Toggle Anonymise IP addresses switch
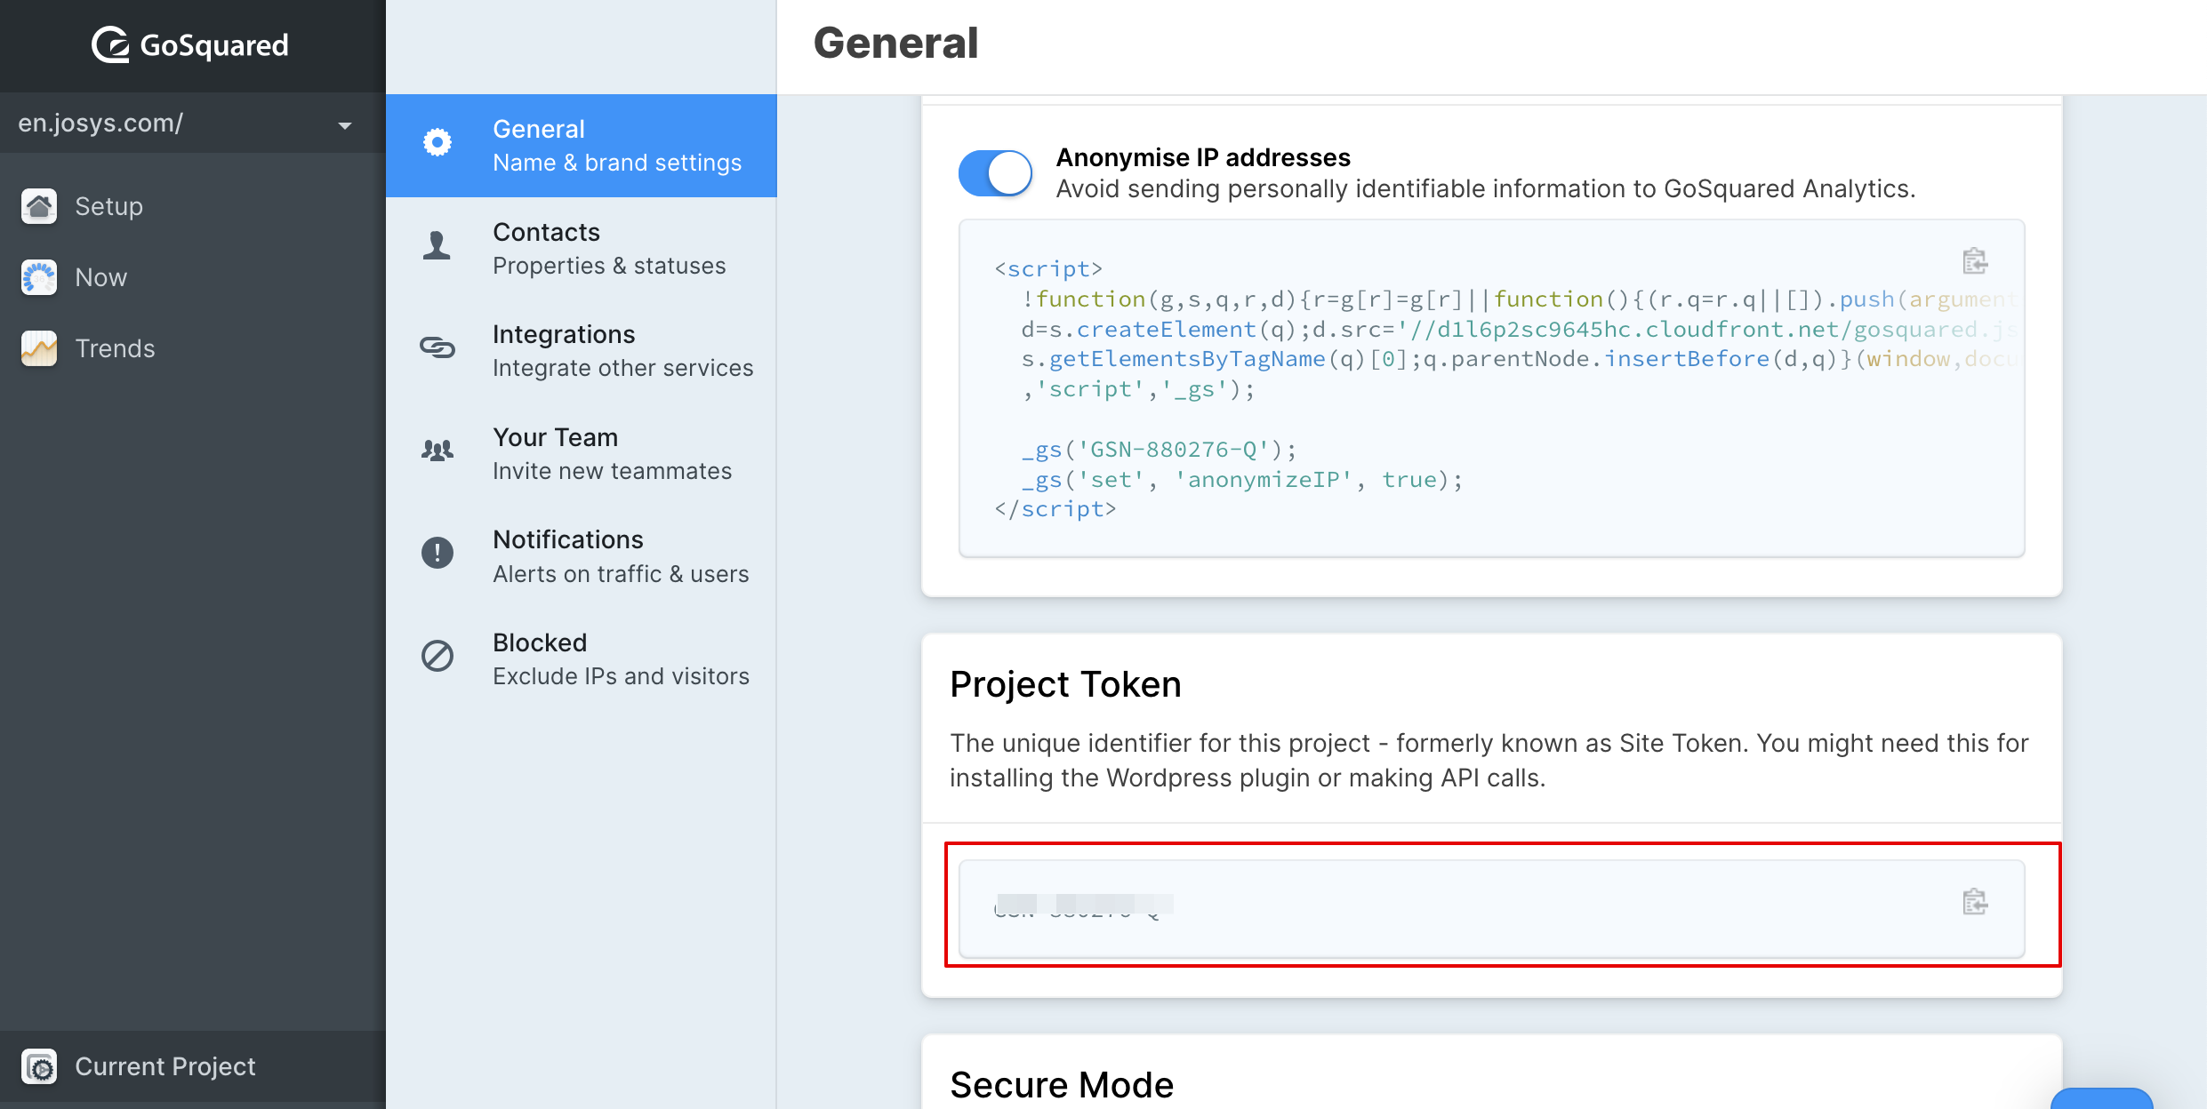2207x1109 pixels. pyautogui.click(x=995, y=172)
